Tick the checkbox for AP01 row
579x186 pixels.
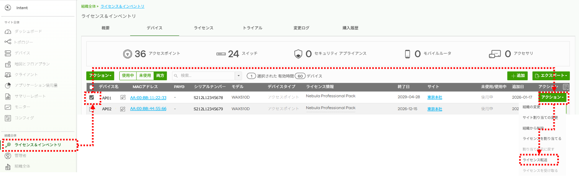pyautogui.click(x=92, y=97)
